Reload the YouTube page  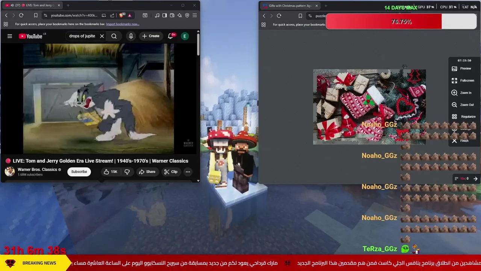[x=21, y=15]
